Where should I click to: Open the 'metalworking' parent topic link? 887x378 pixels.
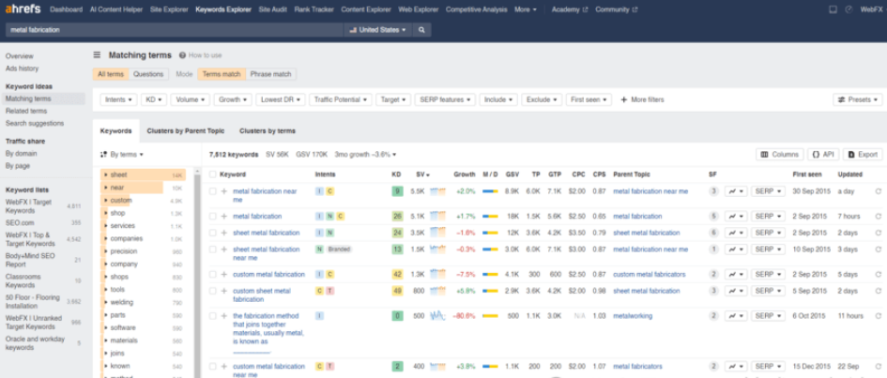coord(633,316)
